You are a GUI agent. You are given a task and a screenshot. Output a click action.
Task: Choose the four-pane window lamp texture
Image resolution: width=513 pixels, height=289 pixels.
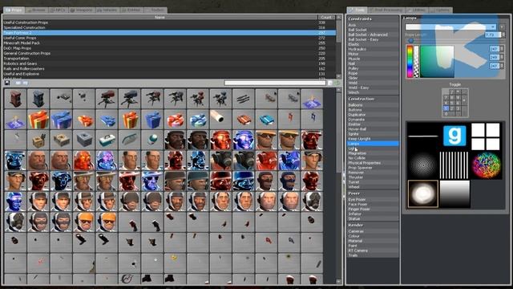click(487, 136)
